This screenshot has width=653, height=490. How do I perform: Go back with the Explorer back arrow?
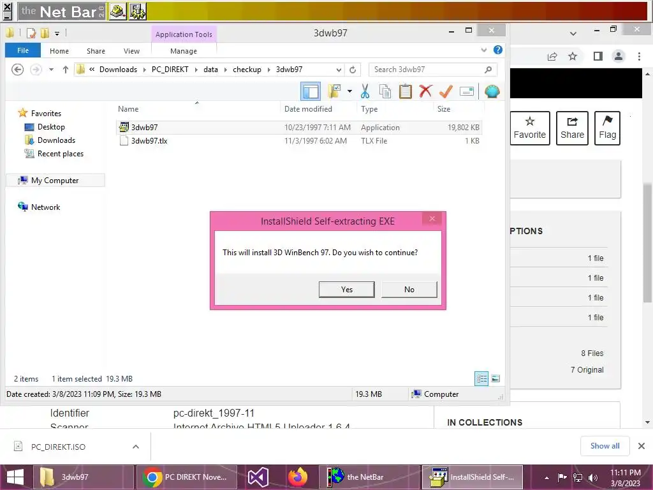tap(17, 70)
